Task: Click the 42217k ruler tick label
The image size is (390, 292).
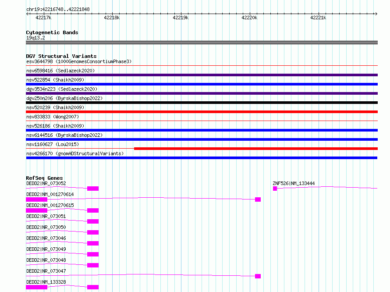Action: point(43,18)
